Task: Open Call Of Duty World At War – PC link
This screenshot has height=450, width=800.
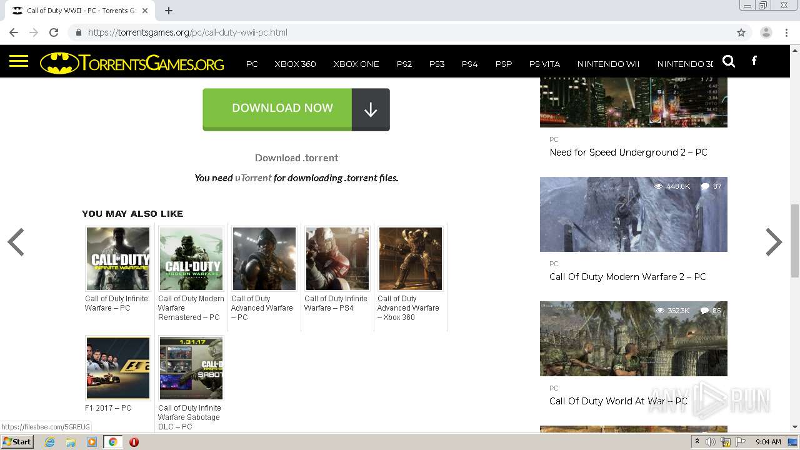Action: [x=618, y=401]
